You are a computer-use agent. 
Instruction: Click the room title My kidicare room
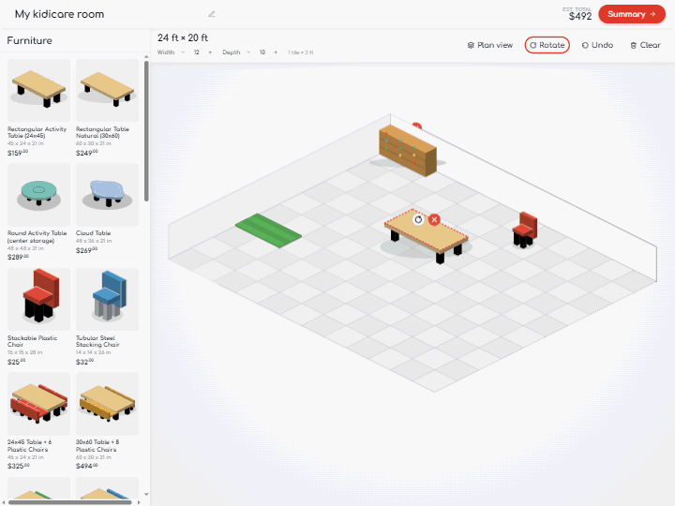point(59,14)
